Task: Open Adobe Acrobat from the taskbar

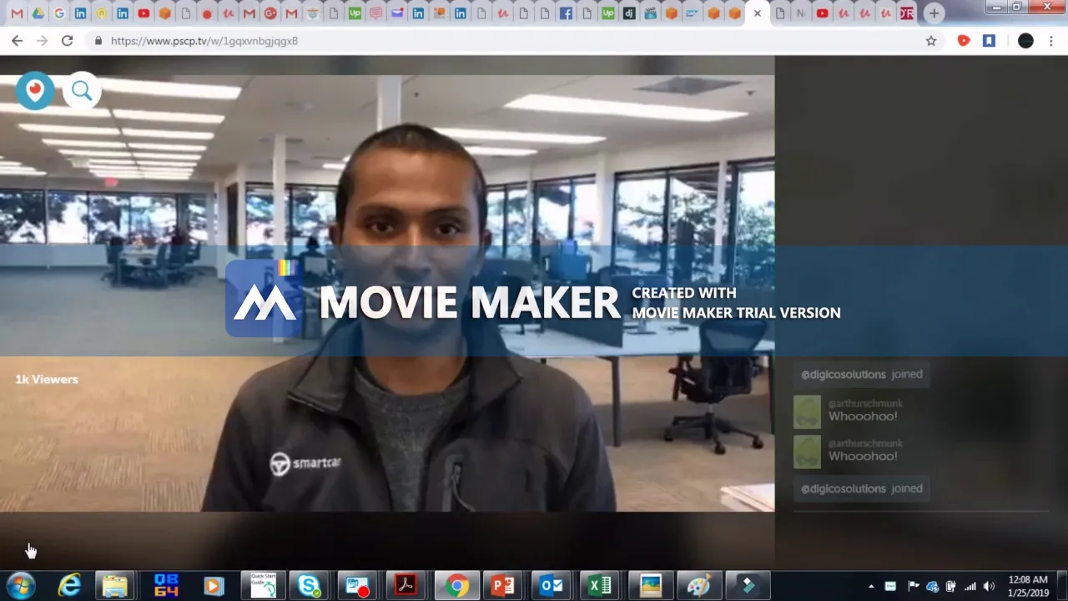Action: 406,586
